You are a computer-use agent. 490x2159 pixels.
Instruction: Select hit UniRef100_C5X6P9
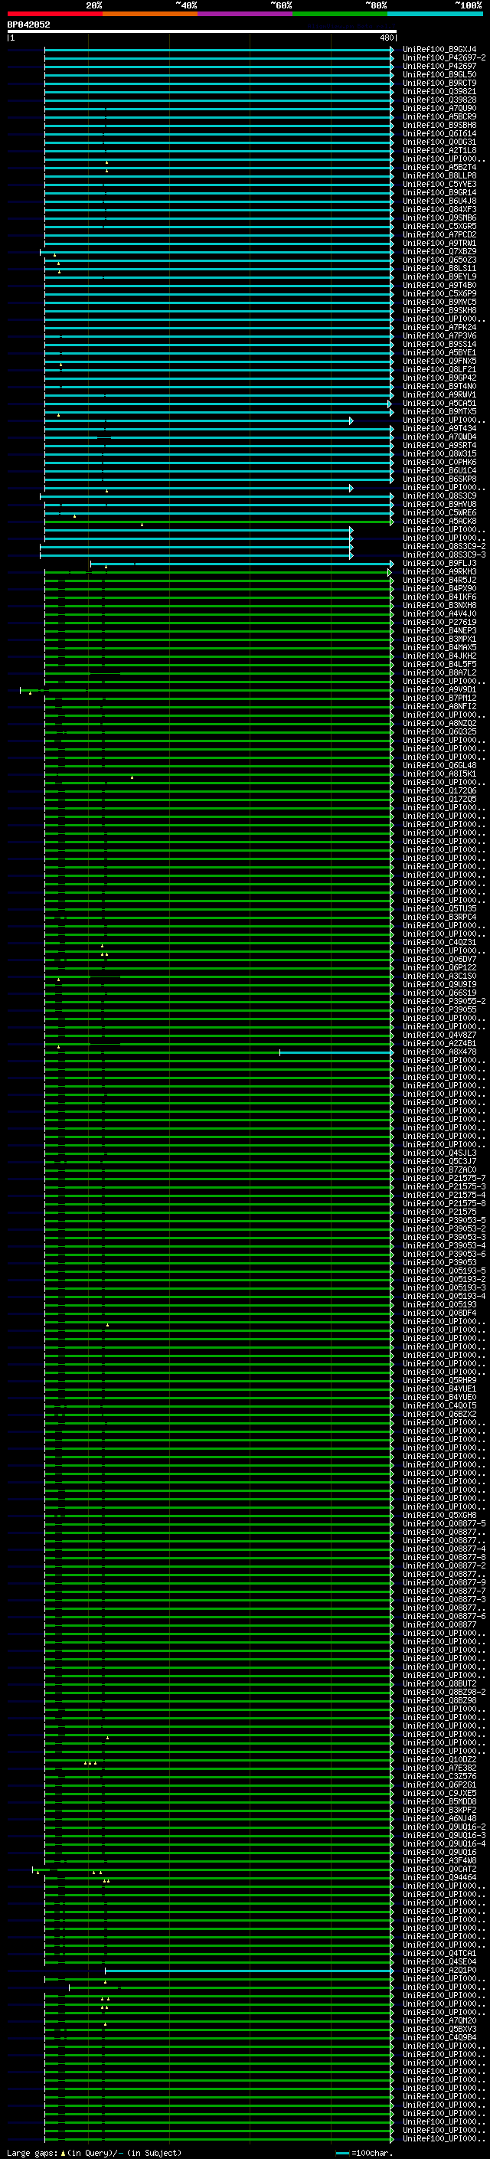[439, 293]
